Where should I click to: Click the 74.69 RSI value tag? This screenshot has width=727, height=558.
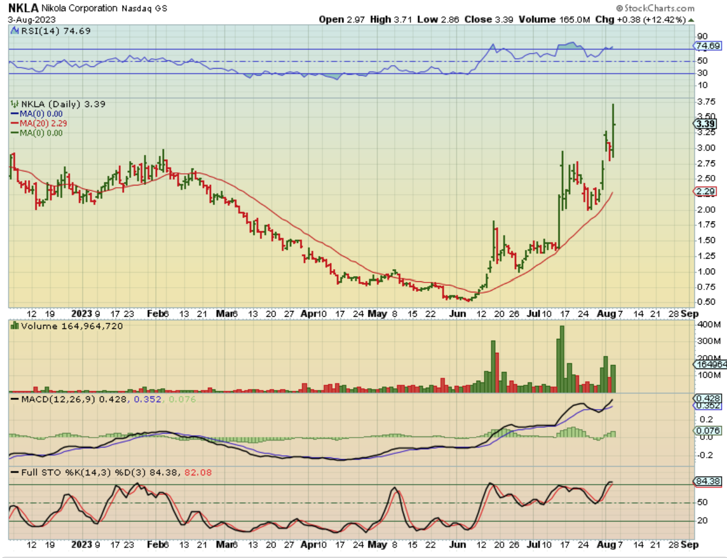pyautogui.click(x=708, y=46)
